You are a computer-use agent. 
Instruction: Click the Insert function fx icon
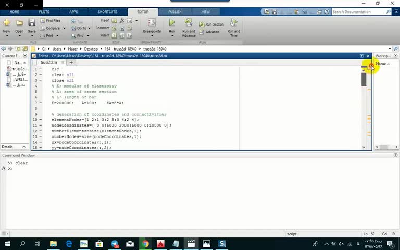coord(122,21)
